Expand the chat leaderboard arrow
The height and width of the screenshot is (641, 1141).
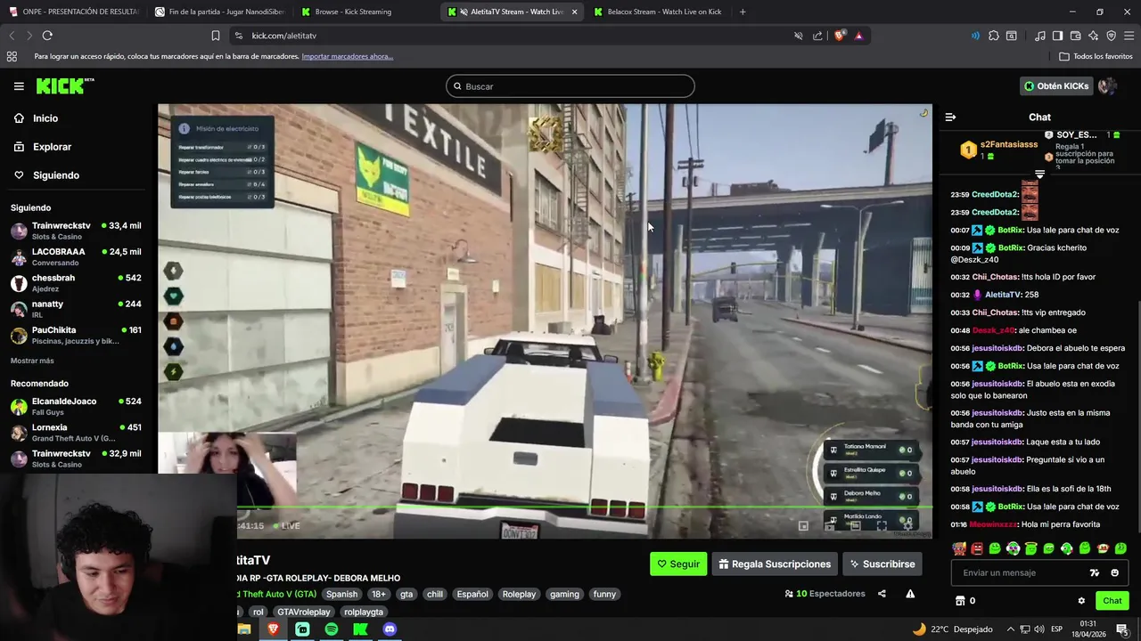[1039, 174]
